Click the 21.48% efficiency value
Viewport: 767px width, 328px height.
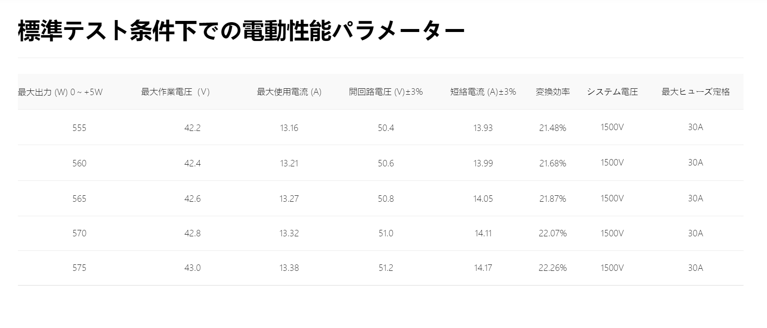point(553,128)
